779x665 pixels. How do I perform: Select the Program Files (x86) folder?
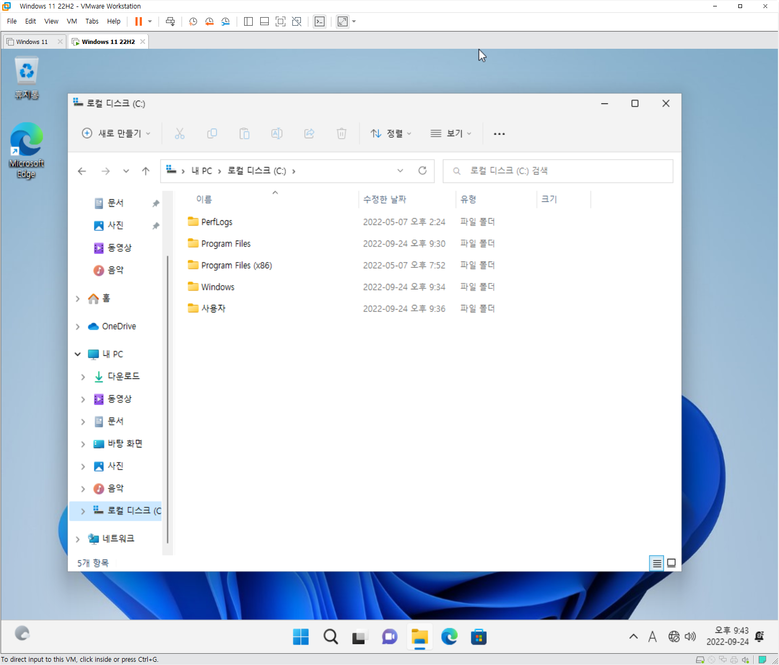(x=230, y=265)
